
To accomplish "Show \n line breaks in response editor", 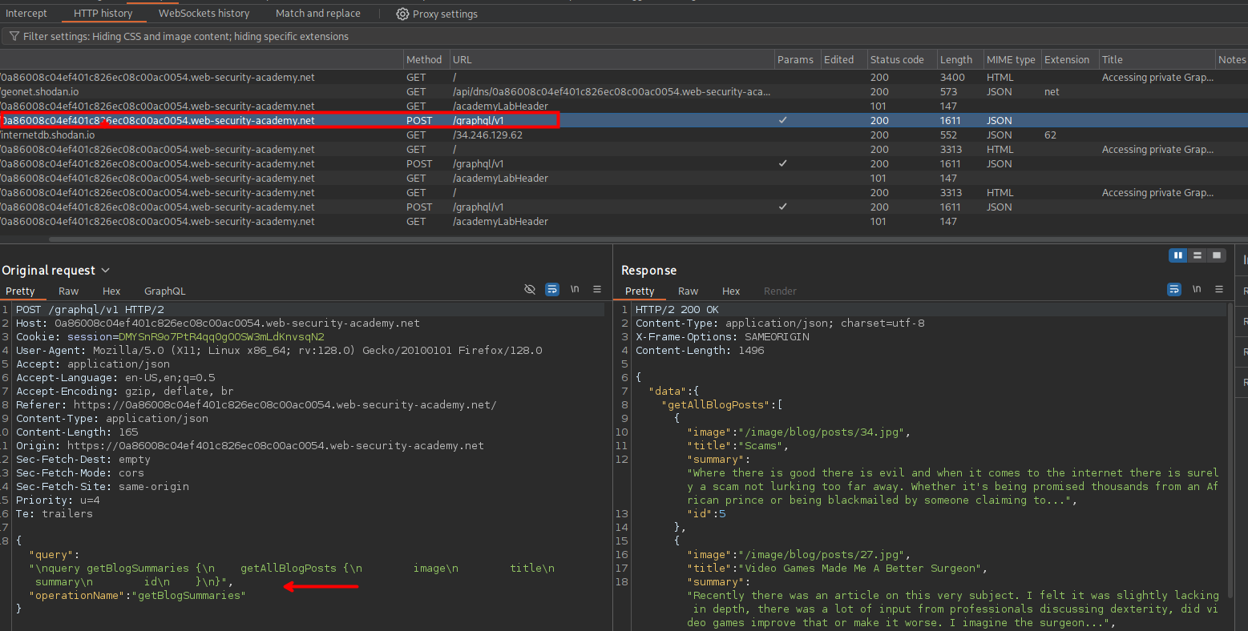I will [x=1197, y=289].
